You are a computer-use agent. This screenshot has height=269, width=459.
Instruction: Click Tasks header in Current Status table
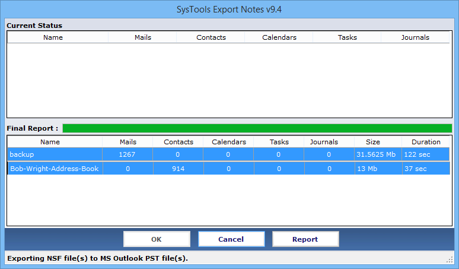coord(348,37)
